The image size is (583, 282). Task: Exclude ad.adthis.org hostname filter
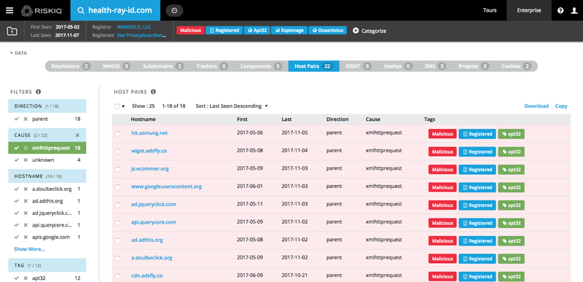coord(26,201)
